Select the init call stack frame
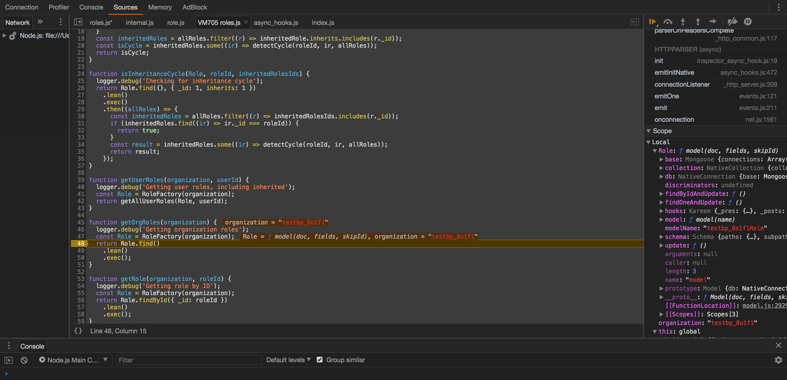Viewport: 787px width, 380px height. point(715,61)
